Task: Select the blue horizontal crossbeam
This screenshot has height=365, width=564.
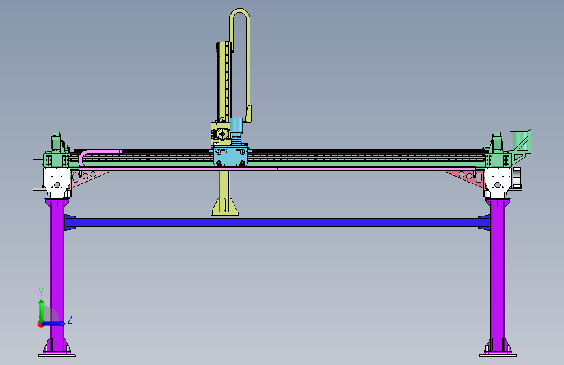Action: (277, 222)
